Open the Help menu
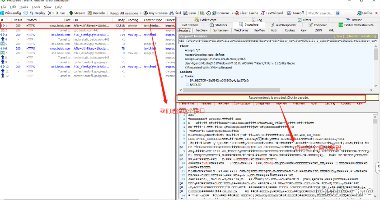Viewport: 380px width, 200px height. 59,7
